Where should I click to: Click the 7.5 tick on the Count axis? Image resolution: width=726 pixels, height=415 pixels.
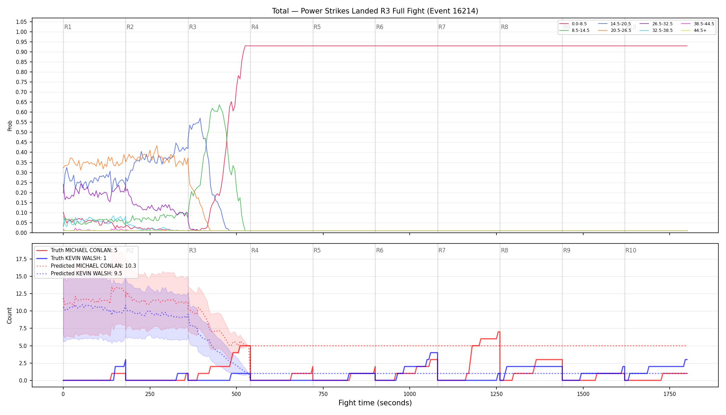point(23,328)
